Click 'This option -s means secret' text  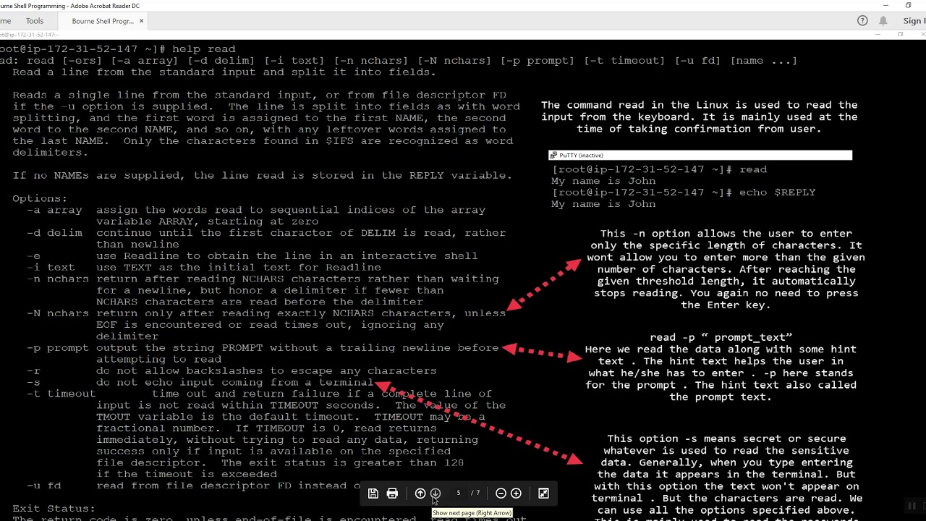pyautogui.click(x=727, y=478)
